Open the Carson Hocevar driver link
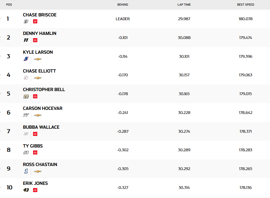270x198 pixels. point(43,109)
